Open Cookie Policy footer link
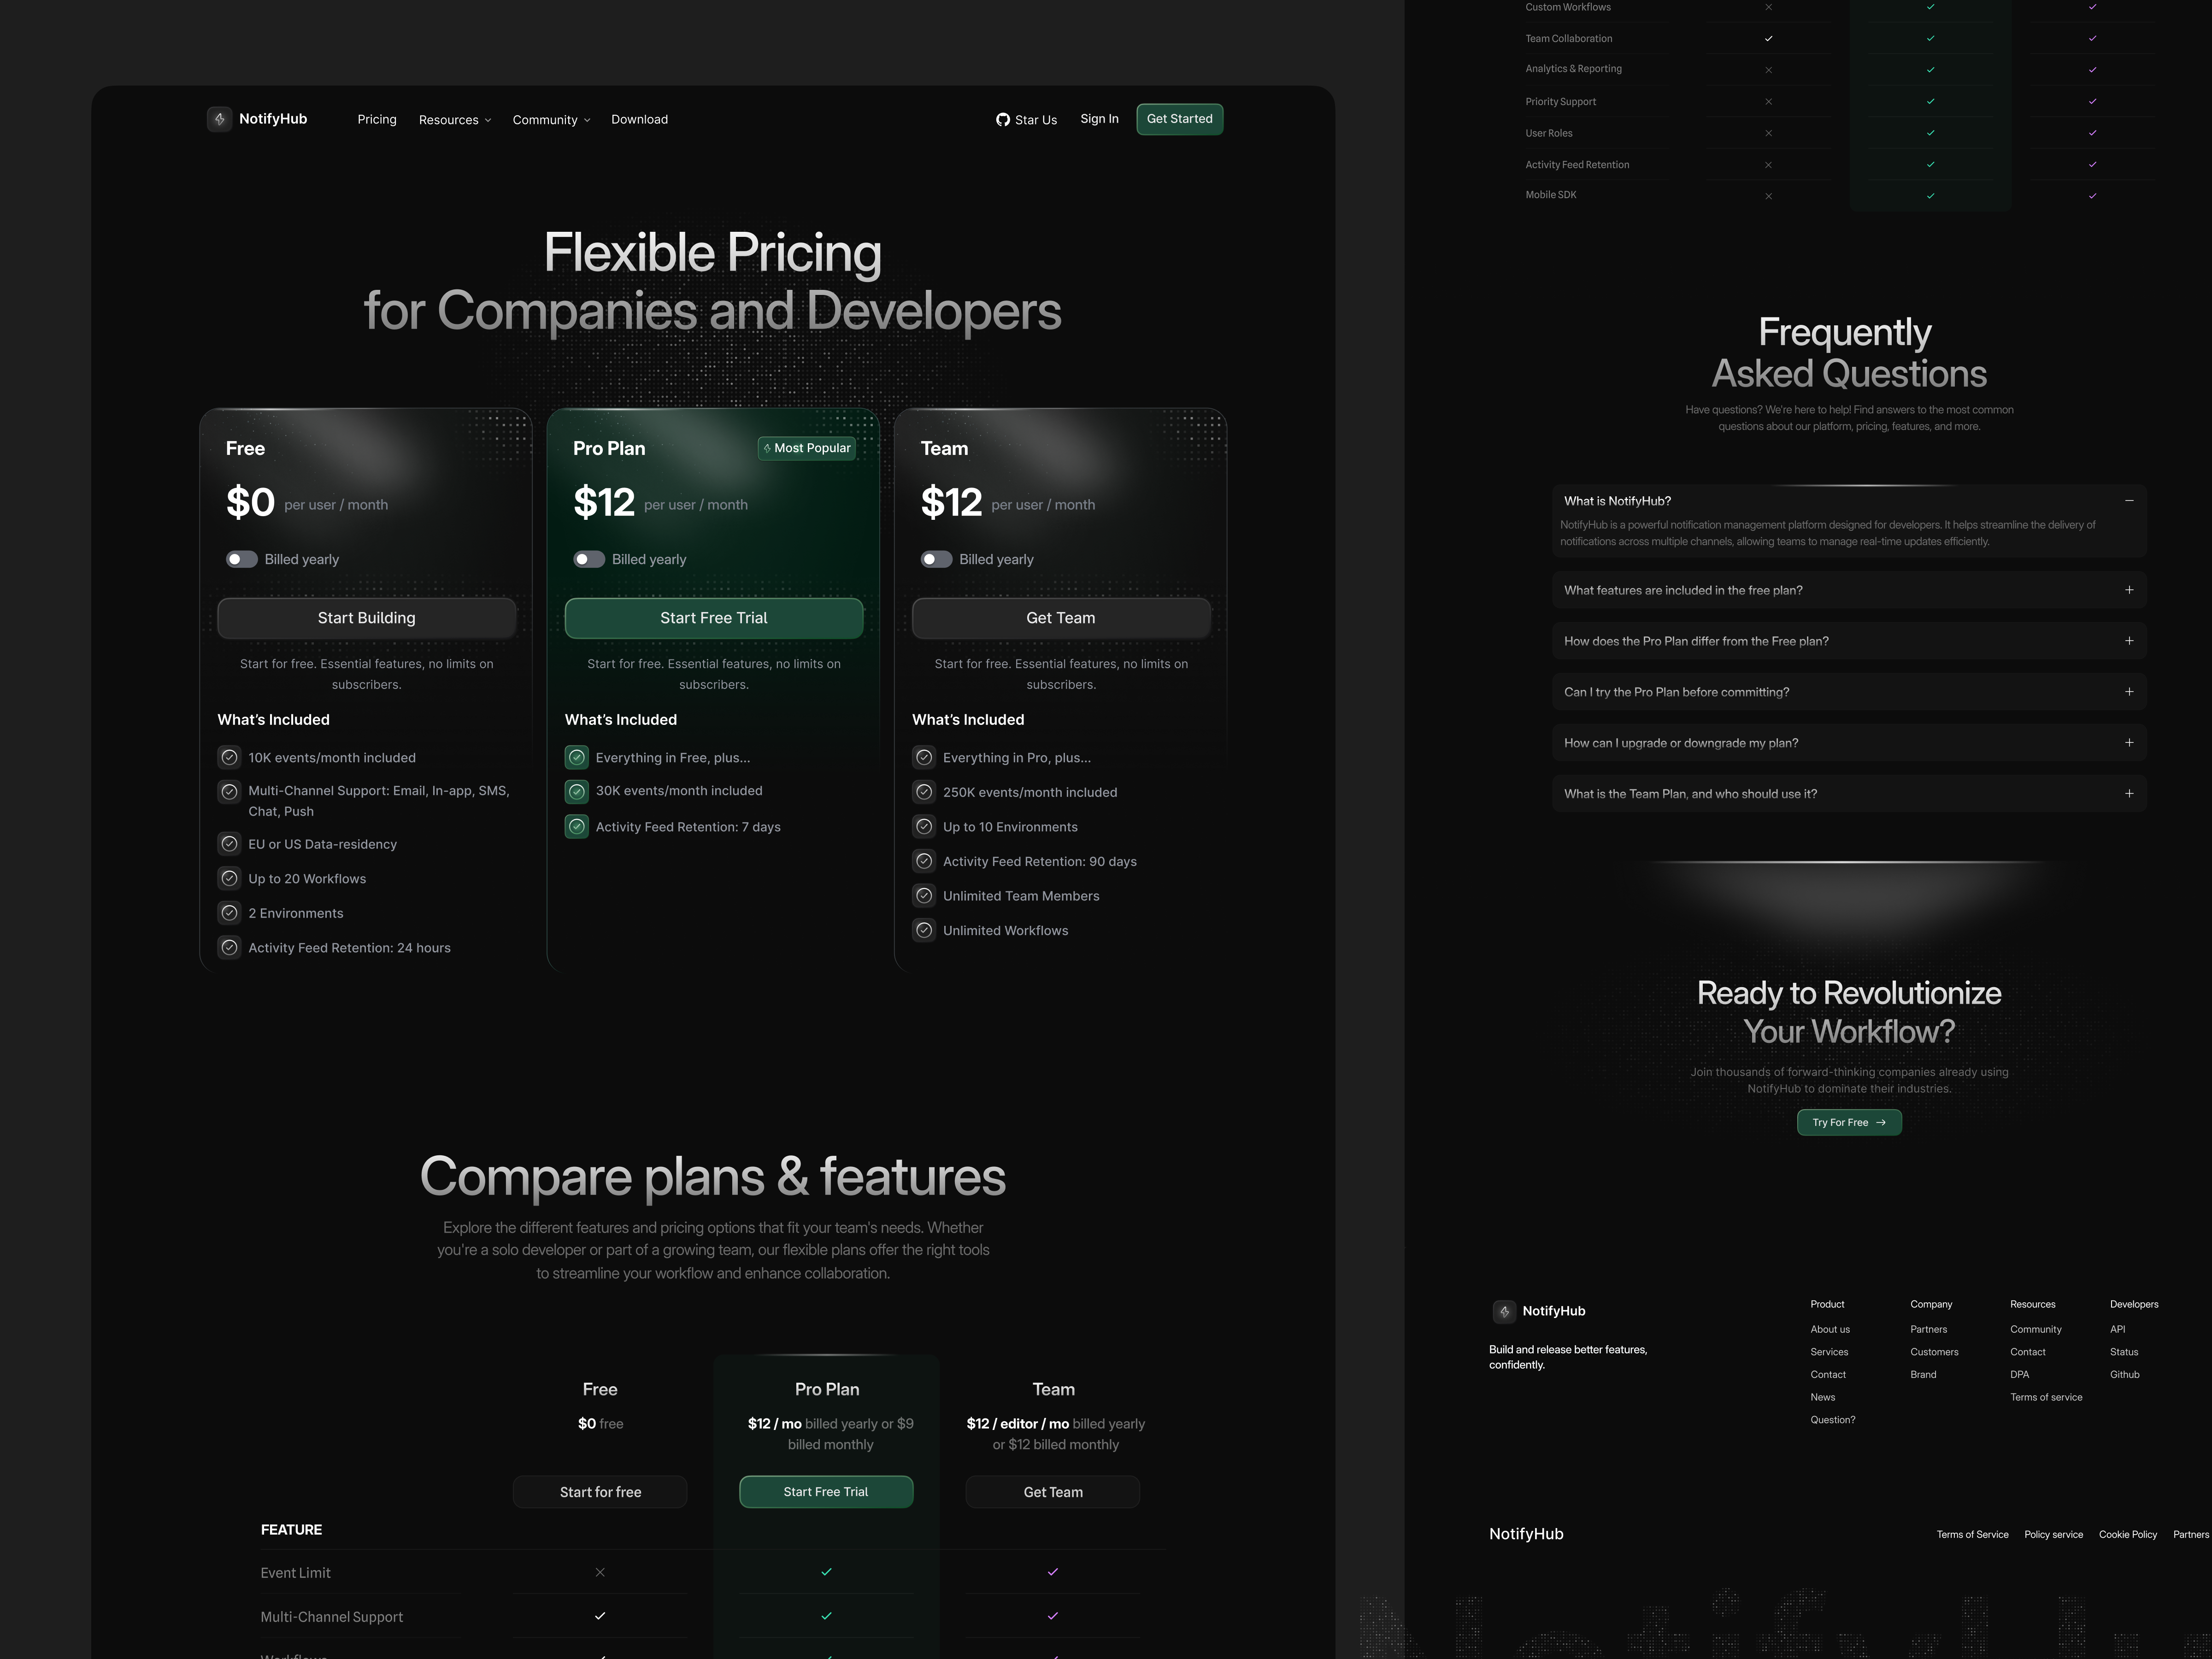Viewport: 2212px width, 1659px height. (x=2127, y=1534)
